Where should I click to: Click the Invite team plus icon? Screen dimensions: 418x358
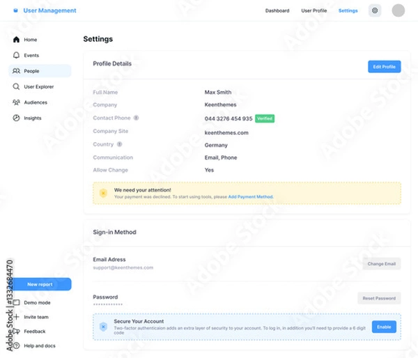16,317
